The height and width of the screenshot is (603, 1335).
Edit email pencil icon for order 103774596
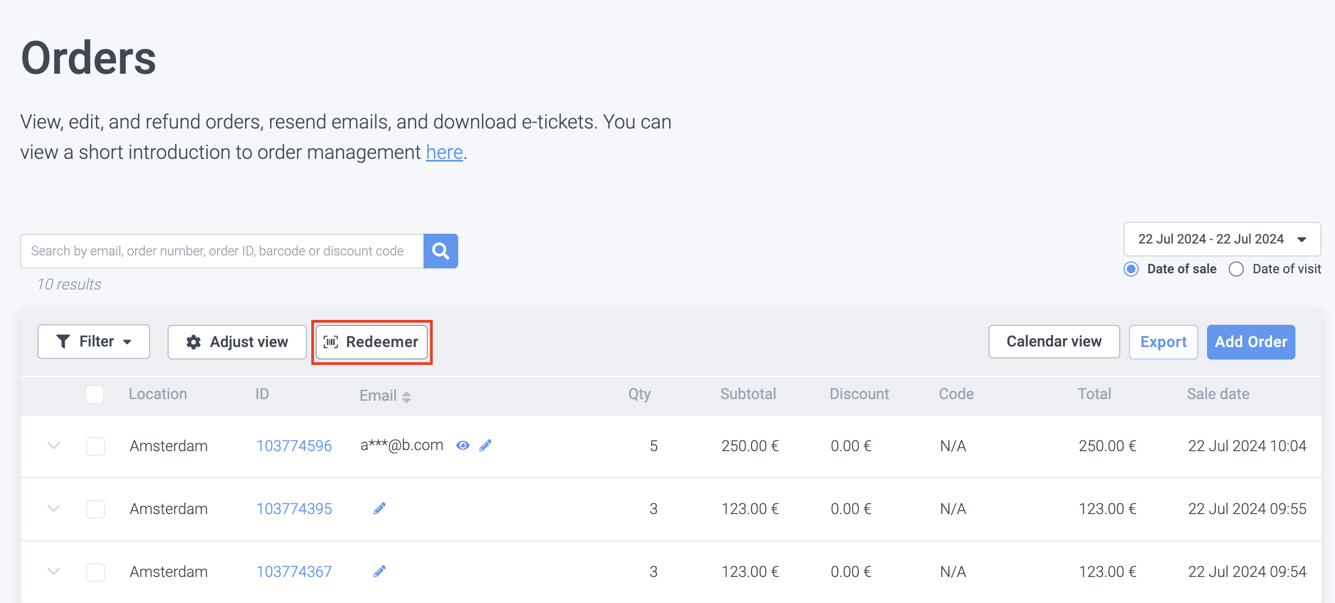tap(485, 446)
